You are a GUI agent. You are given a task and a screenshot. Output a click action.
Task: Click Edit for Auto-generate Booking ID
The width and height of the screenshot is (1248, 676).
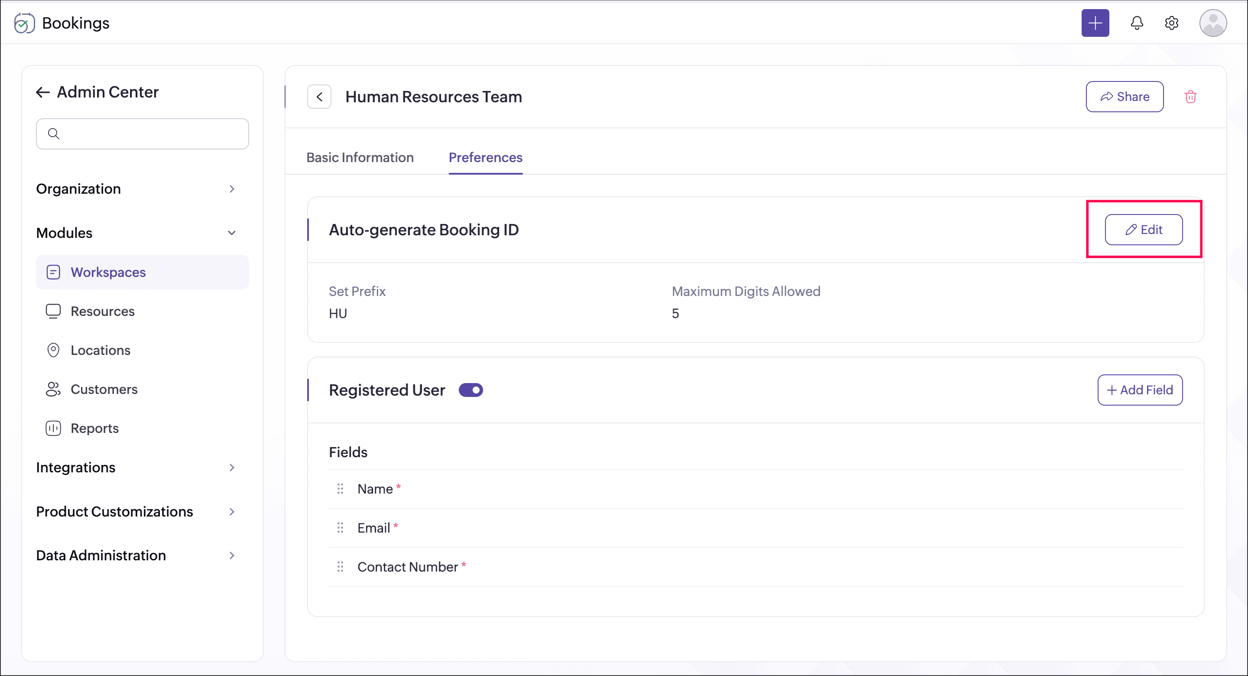(1144, 230)
